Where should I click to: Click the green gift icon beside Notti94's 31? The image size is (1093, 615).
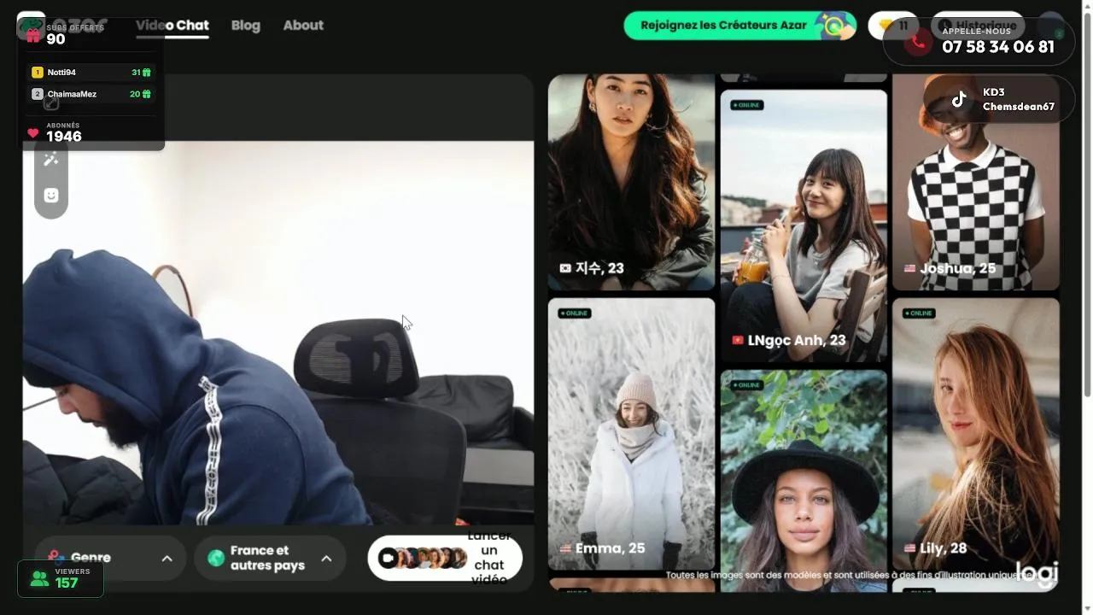pos(147,73)
